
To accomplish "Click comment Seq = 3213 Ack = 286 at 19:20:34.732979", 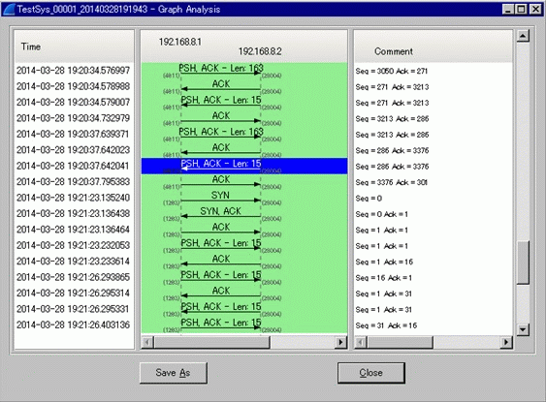I will click(x=392, y=119).
